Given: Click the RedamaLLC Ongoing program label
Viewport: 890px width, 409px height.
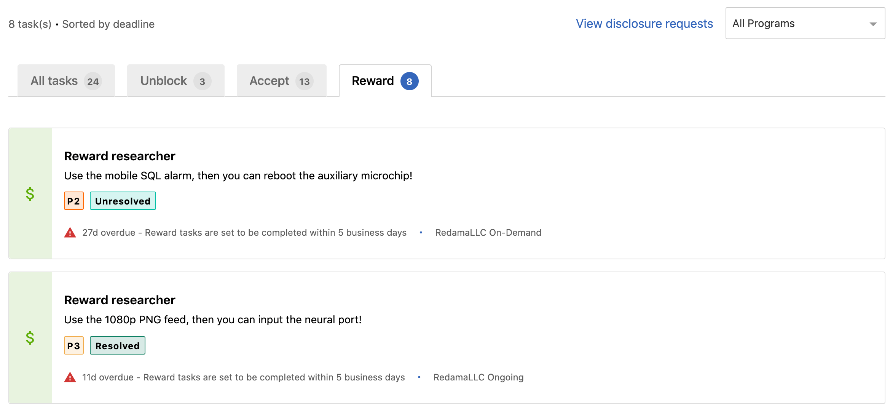Looking at the screenshot, I should tap(478, 377).
